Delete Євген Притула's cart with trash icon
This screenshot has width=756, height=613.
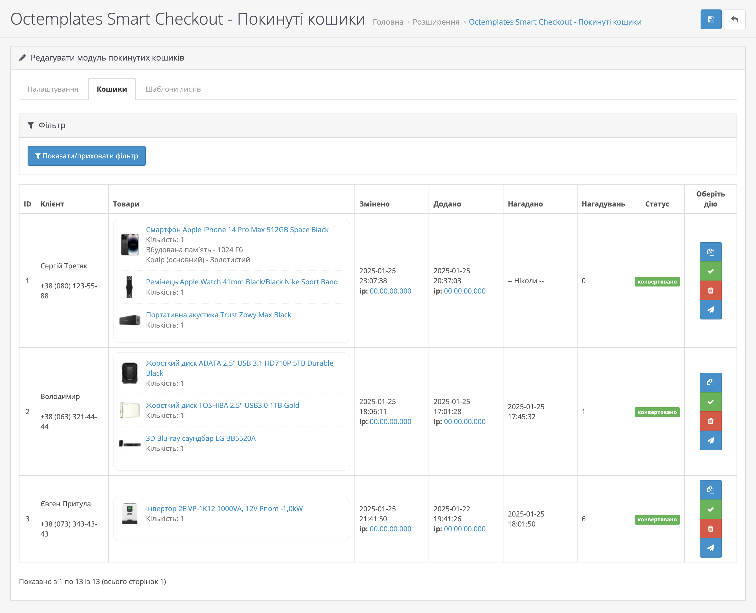pos(710,529)
